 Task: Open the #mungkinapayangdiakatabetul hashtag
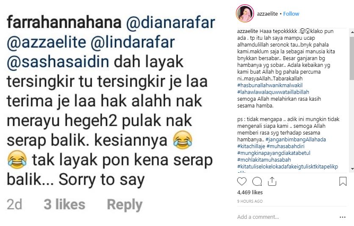[x=274, y=153]
